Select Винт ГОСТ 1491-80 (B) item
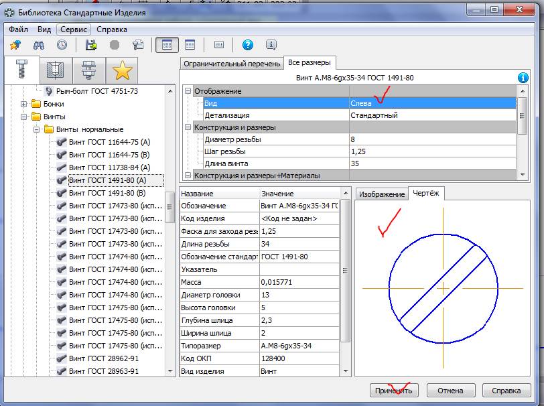 [107, 193]
